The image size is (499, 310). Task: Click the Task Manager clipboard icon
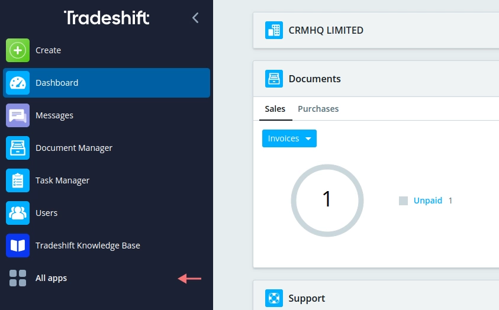pos(18,180)
